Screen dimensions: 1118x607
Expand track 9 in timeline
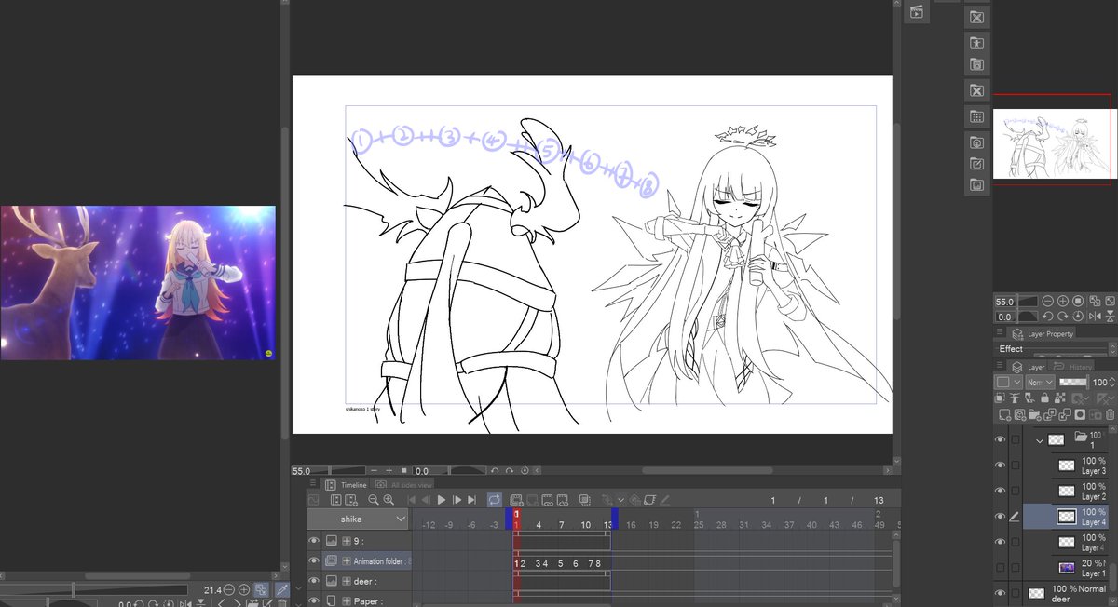(x=347, y=540)
